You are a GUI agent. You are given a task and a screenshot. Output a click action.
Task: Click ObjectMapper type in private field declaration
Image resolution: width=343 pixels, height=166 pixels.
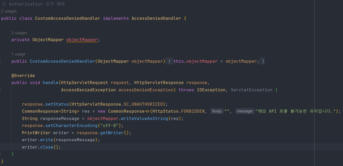point(48,40)
